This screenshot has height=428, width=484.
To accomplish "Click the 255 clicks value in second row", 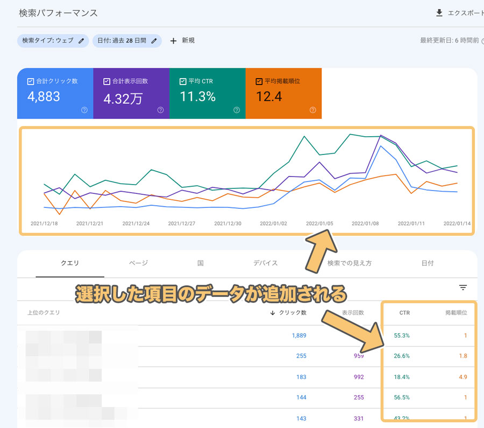I will pyautogui.click(x=301, y=356).
